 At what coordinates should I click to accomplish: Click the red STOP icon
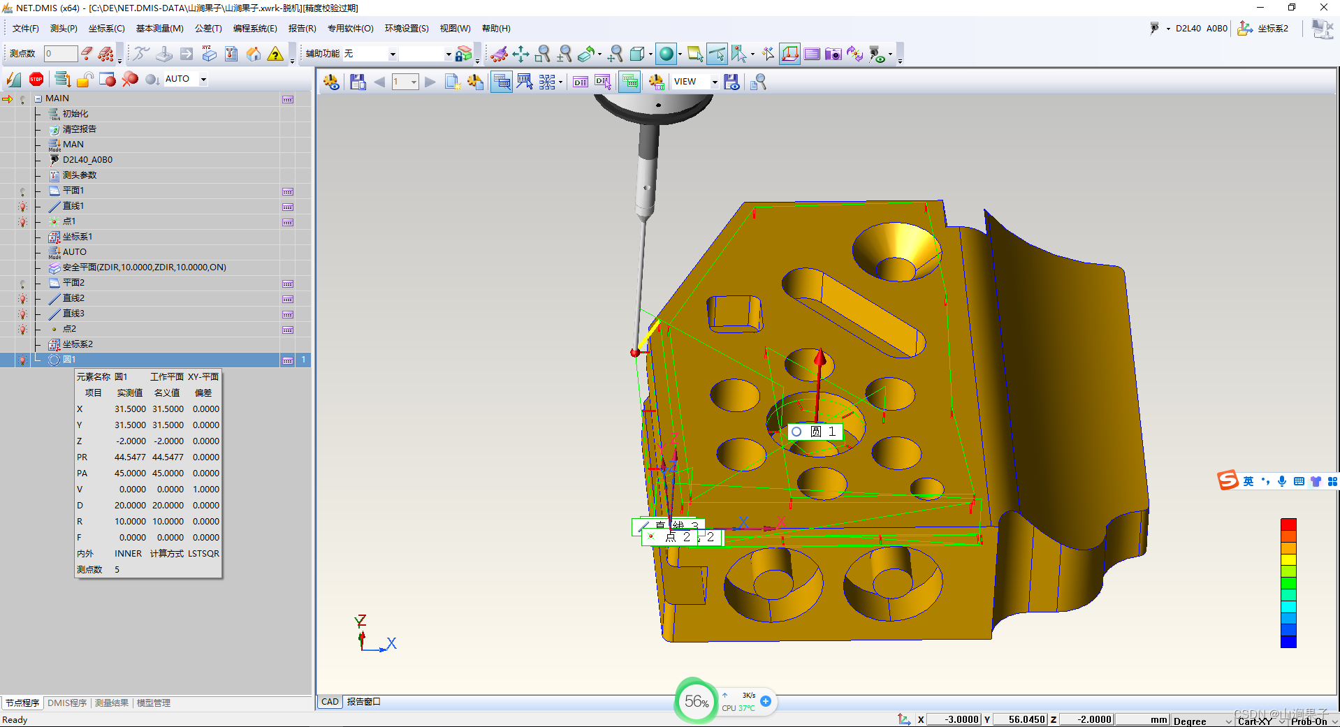tap(36, 80)
